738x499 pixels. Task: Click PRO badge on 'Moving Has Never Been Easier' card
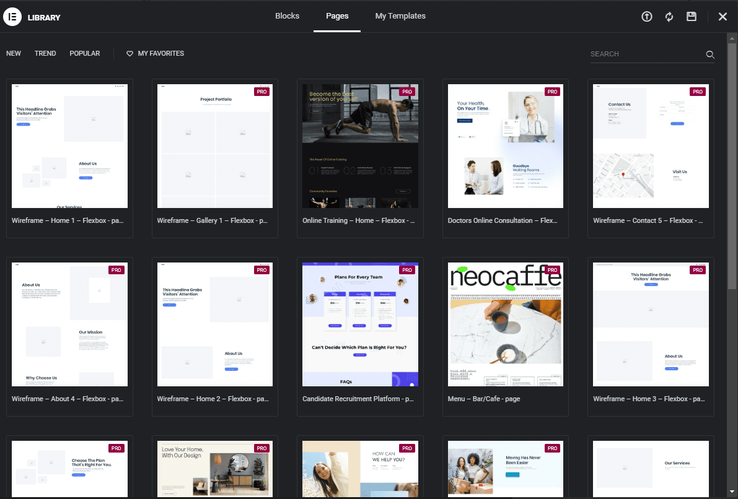(x=553, y=448)
